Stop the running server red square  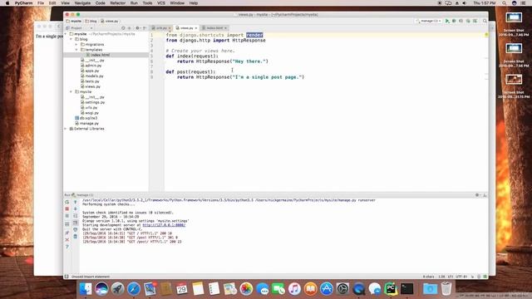[x=67, y=208]
